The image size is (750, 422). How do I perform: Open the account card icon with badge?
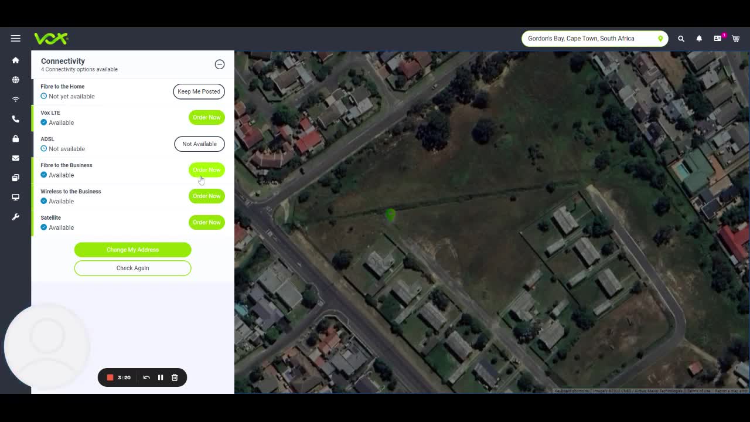pyautogui.click(x=718, y=38)
